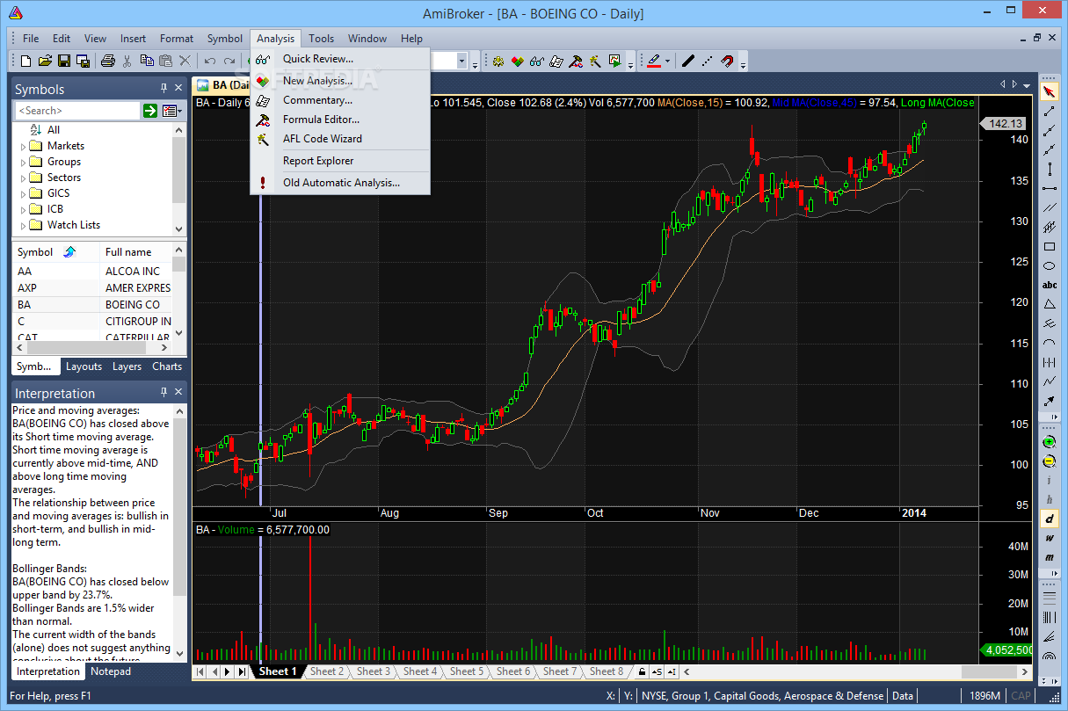This screenshot has height=711, width=1068.
Task: Select the parallel lines tool
Action: (x=1049, y=207)
